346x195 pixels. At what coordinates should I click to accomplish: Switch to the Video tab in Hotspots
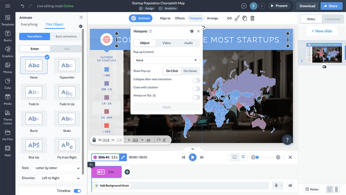tap(167, 43)
